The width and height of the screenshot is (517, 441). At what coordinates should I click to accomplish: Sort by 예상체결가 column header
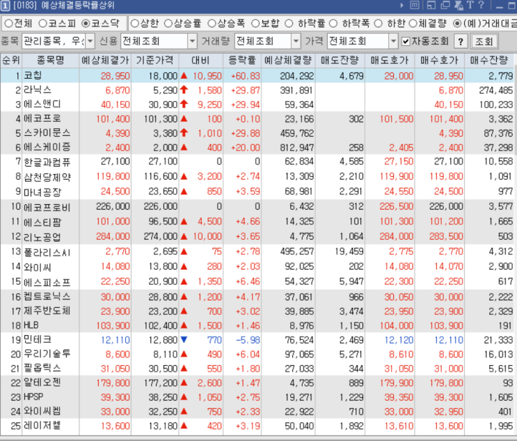[105, 61]
